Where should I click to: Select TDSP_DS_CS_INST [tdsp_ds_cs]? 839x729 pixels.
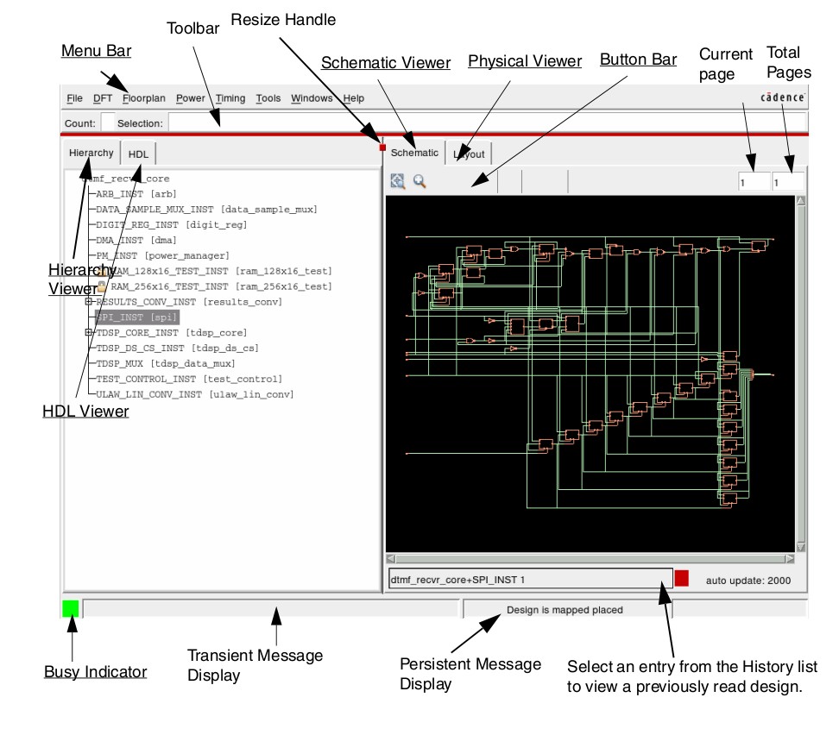click(x=177, y=349)
